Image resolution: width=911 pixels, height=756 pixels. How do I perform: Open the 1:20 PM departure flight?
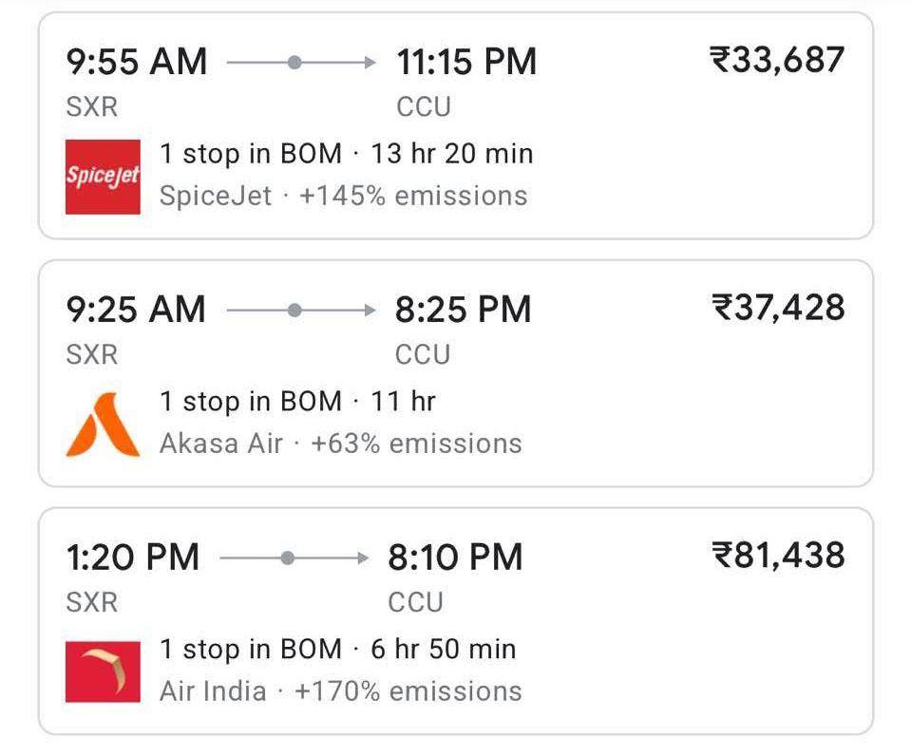(x=132, y=558)
